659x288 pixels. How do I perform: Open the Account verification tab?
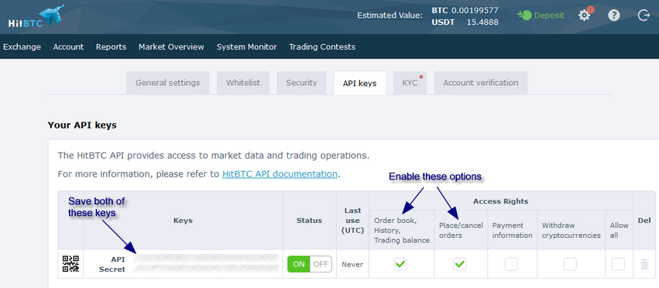(x=480, y=83)
